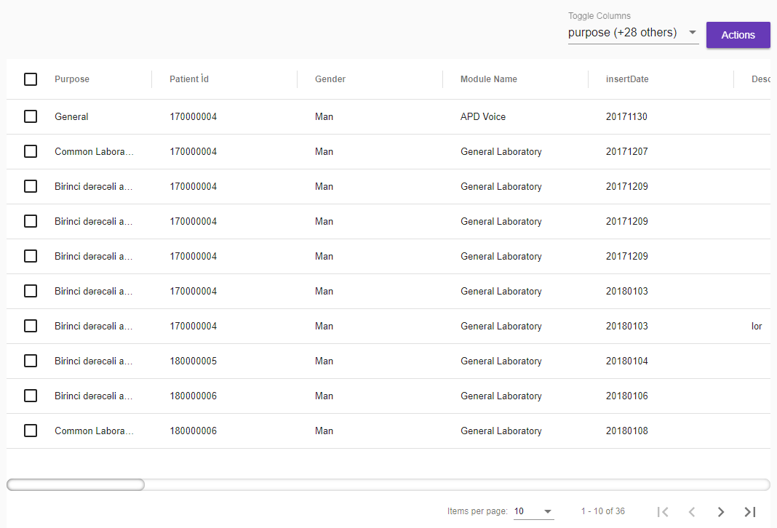The width and height of the screenshot is (777, 528).
Task: Click the '1 - 10 of 36' range label
Action: [602, 511]
